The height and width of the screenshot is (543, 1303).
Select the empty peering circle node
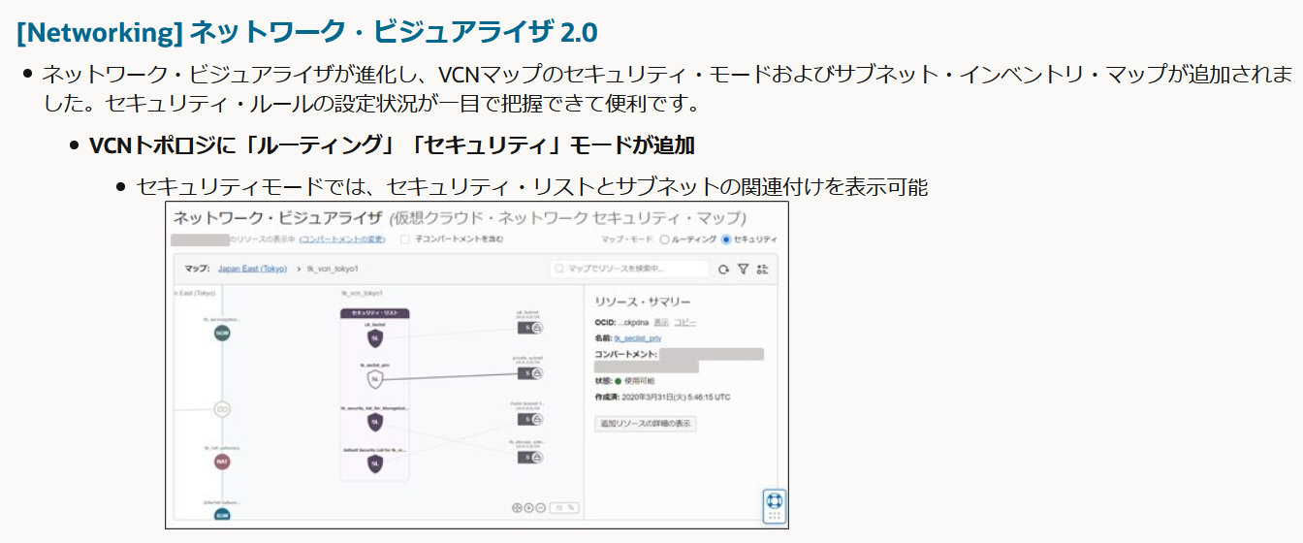222,409
